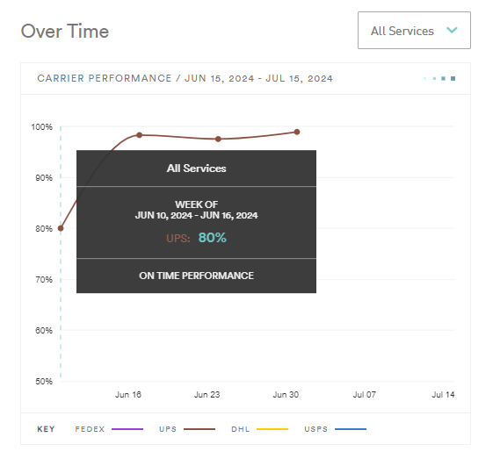Click the second-largest square in chart header
Image resolution: width=493 pixels, height=466 pixels.
point(443,78)
